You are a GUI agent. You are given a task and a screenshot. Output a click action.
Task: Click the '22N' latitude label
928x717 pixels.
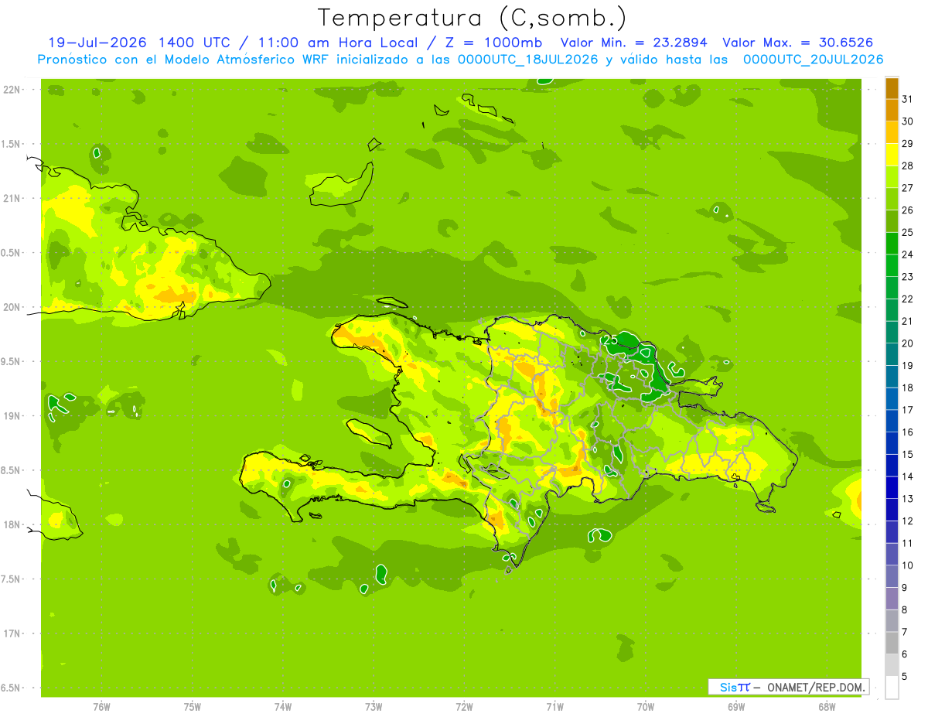(11, 90)
